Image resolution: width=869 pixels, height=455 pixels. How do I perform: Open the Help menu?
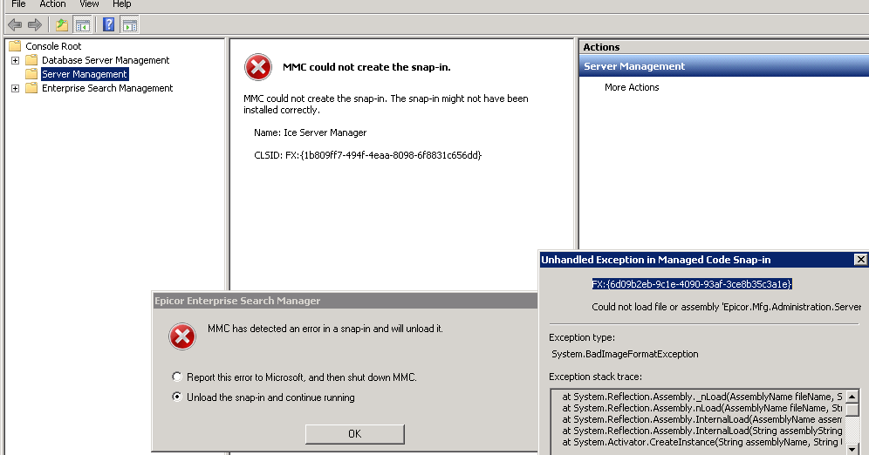(x=122, y=4)
